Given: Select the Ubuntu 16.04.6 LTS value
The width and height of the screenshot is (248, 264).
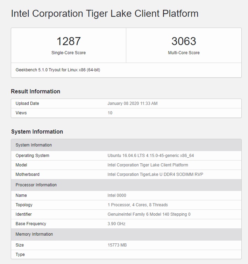Looking at the screenshot, I should pyautogui.click(x=151, y=155).
